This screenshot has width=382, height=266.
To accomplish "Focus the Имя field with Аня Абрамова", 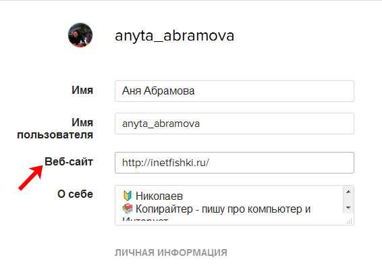I will point(234,91).
